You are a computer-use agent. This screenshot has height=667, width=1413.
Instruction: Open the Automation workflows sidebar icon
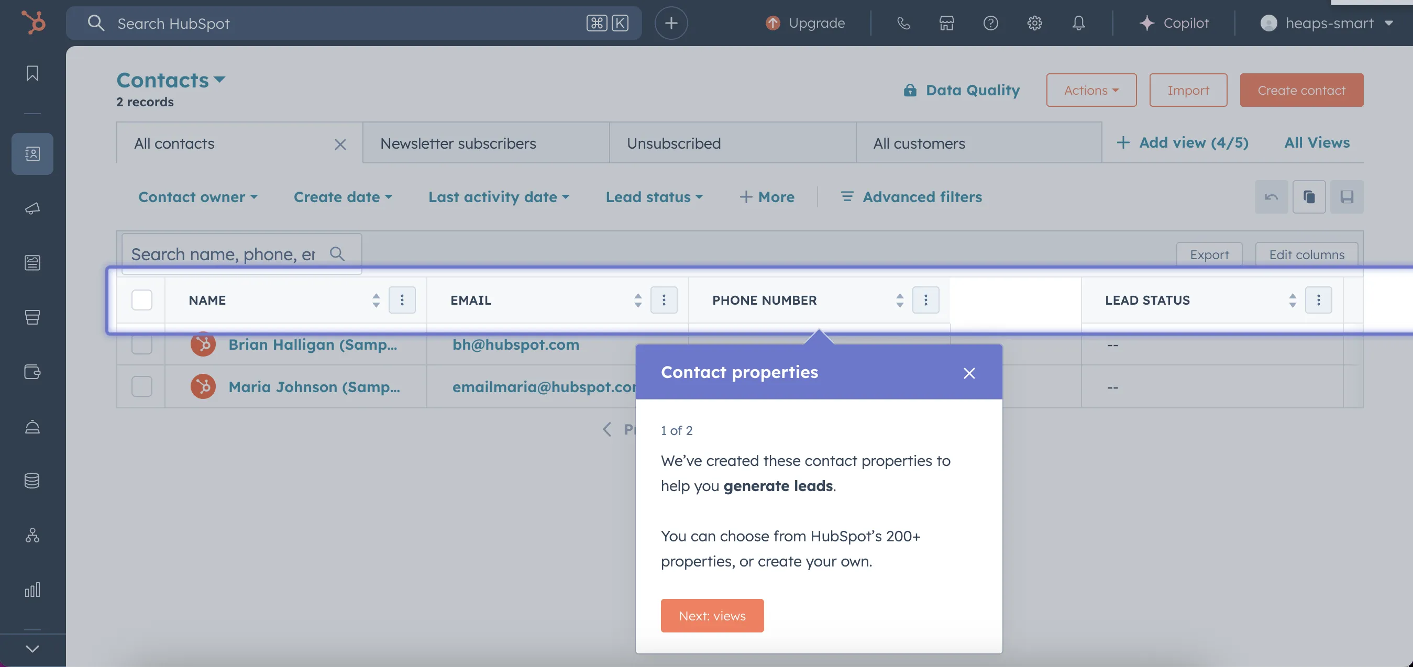click(x=32, y=535)
